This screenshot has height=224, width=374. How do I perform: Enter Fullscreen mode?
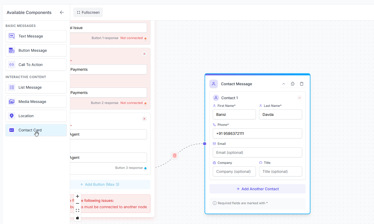(88, 12)
